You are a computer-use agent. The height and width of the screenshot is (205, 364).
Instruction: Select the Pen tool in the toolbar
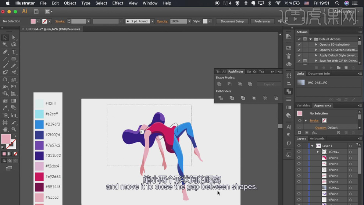pos(5,52)
